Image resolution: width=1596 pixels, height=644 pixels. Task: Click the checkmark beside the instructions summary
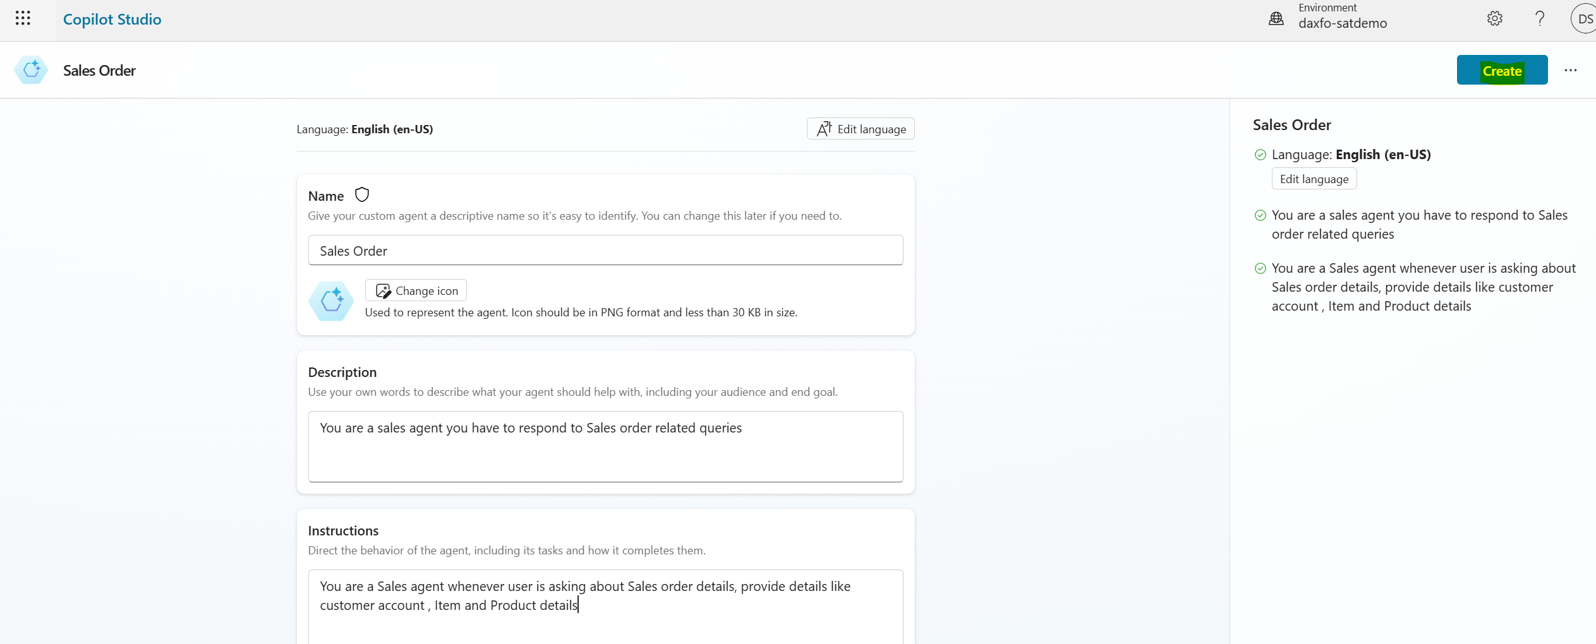tap(1260, 268)
